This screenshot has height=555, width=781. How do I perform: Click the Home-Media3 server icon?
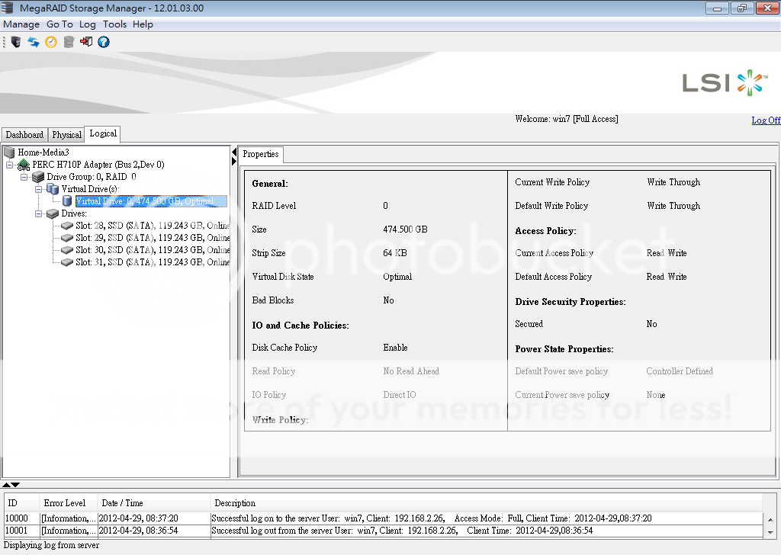click(9, 152)
